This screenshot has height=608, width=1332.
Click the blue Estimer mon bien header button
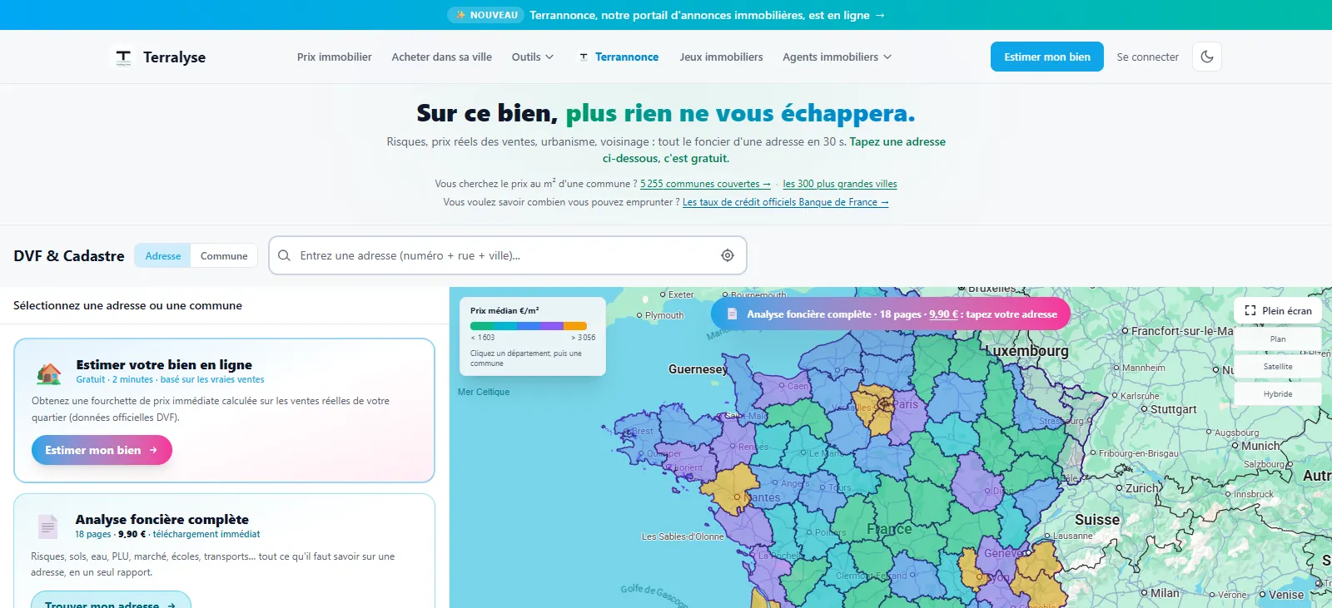[x=1047, y=57]
